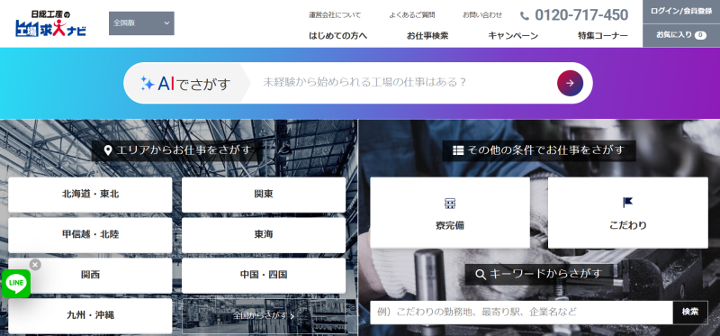Image resolution: width=720 pixels, height=336 pixels.
Task: Open お仕事検索 menu item
Action: point(427,36)
